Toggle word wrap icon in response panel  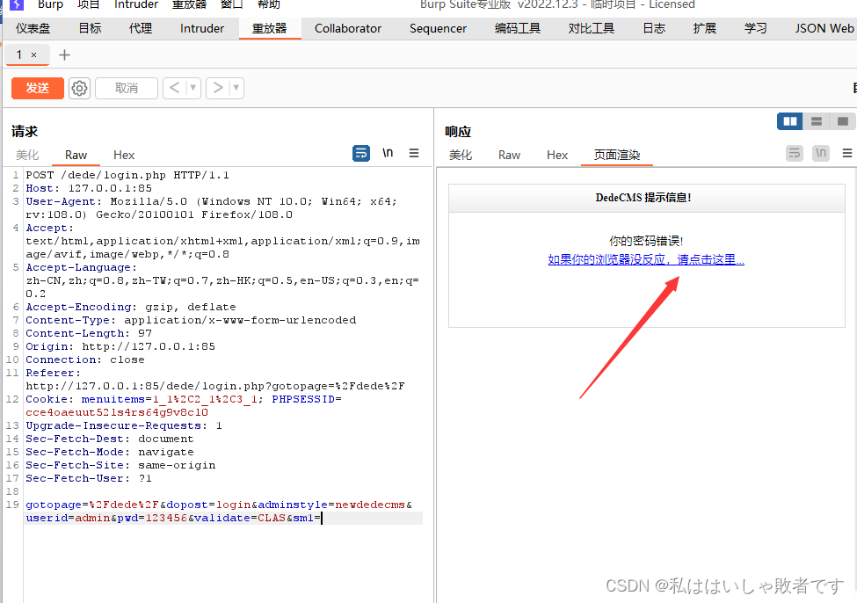[795, 153]
